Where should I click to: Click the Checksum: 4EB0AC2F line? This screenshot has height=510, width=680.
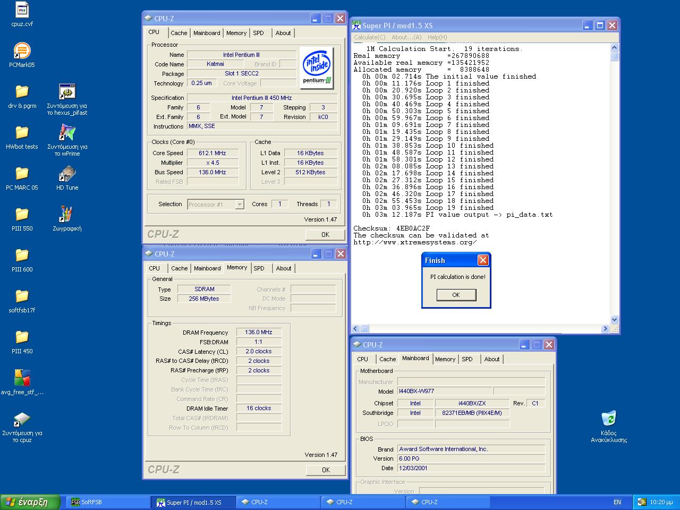[392, 228]
